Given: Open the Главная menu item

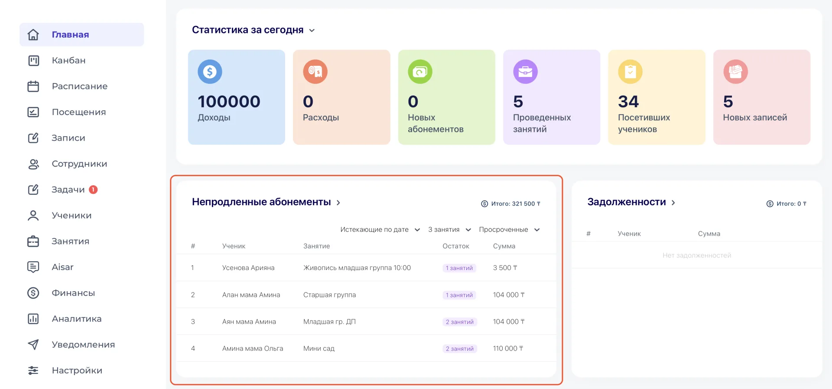Looking at the screenshot, I should [x=82, y=35].
